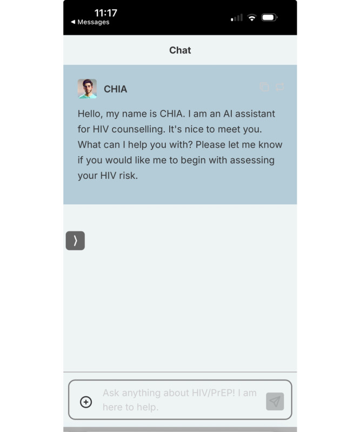360x432 pixels.
Task: Tap the Wi-Fi status icon
Action: [x=252, y=18]
